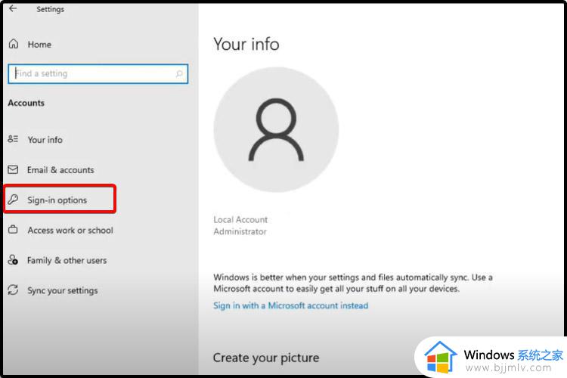Click the Find a setting search box
The image size is (567, 378).
pyautogui.click(x=98, y=74)
